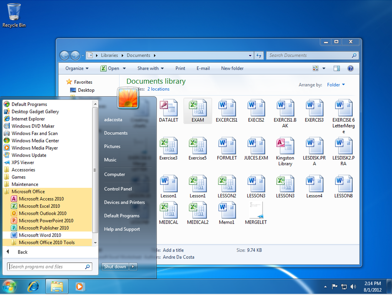Click the New folder button
Viewport: 392px width, 295px height.
(232, 68)
